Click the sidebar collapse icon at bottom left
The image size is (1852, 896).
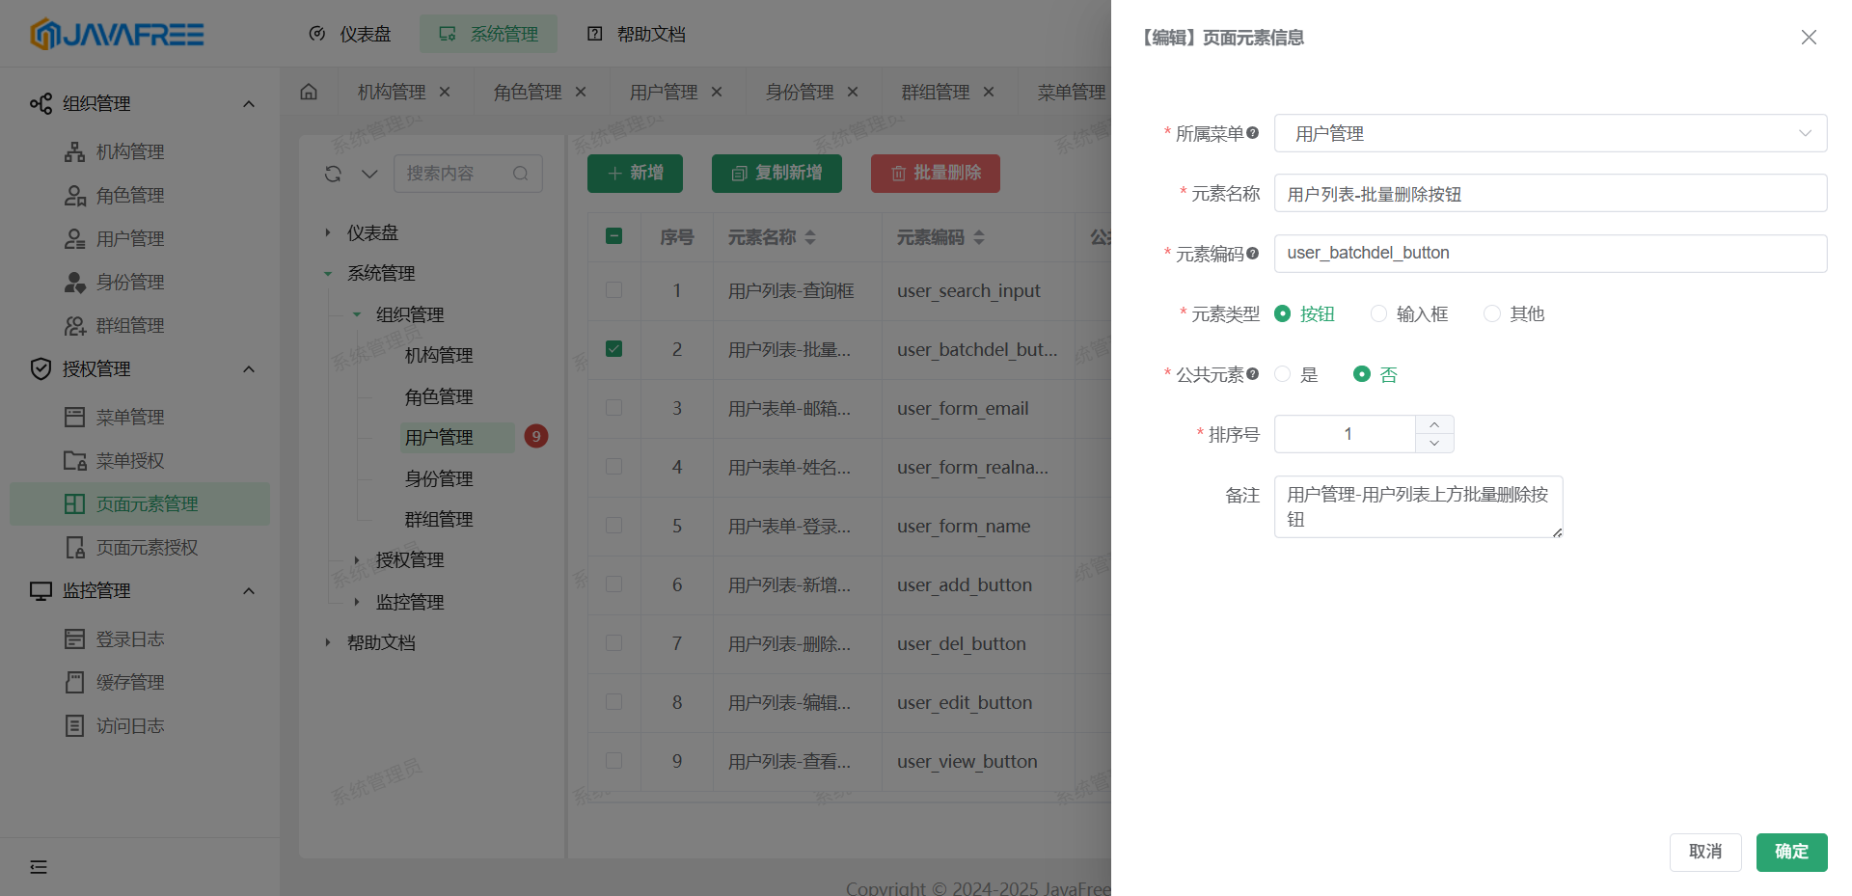tap(39, 867)
